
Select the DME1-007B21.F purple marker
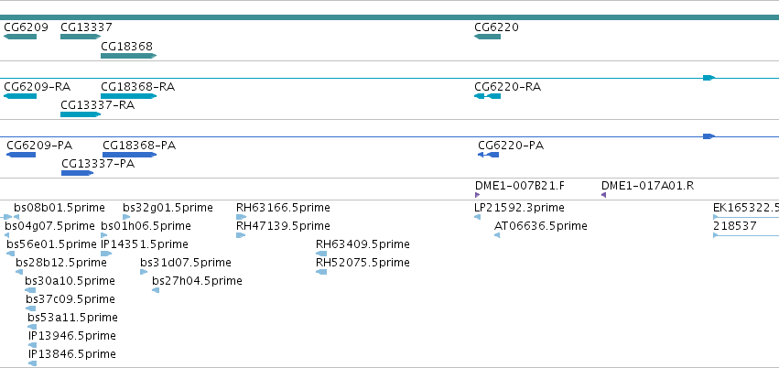(x=478, y=195)
